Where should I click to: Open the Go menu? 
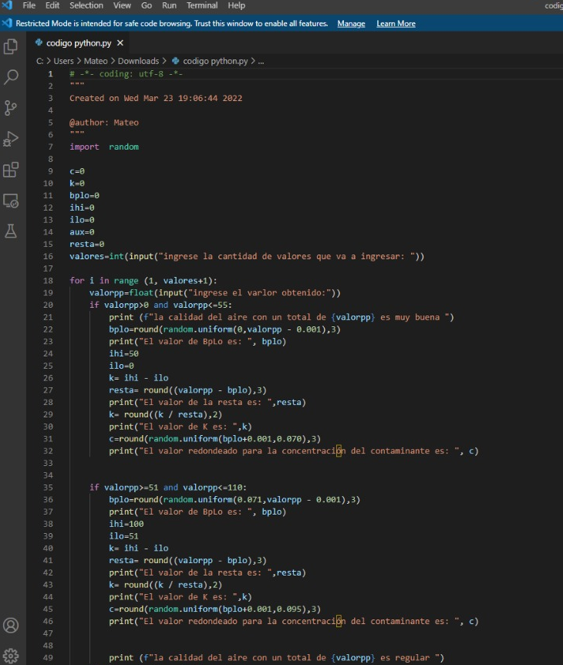pos(147,5)
